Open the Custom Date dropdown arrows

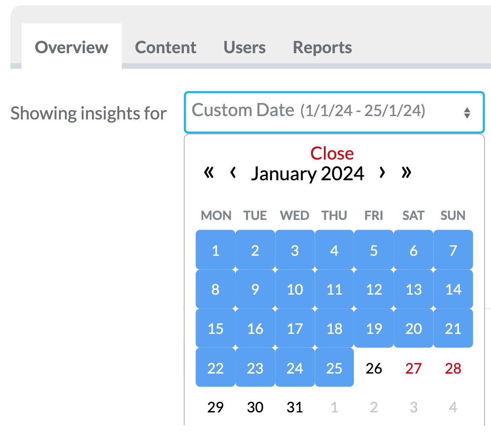coord(467,113)
